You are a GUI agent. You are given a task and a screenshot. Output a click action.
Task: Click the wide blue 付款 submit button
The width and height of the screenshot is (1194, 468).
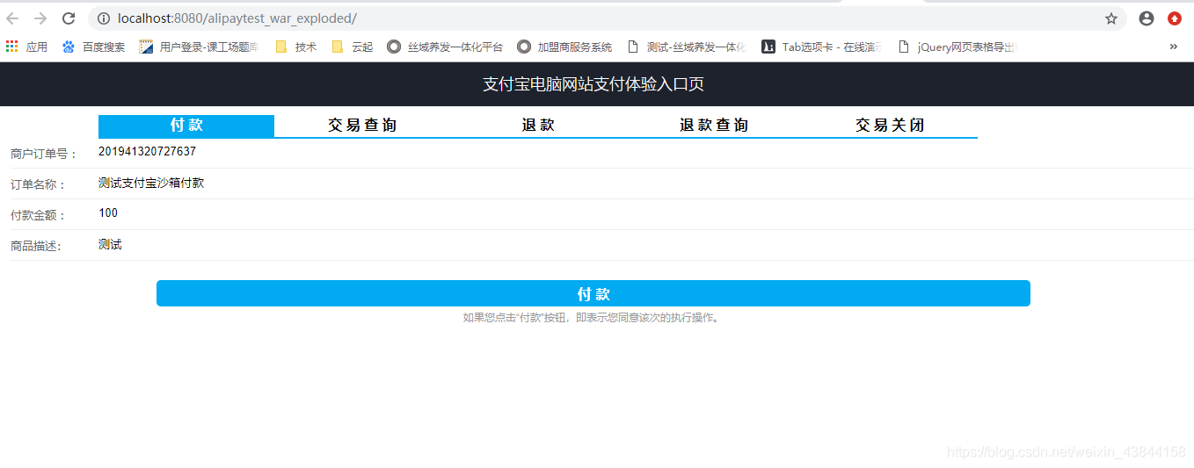click(593, 293)
